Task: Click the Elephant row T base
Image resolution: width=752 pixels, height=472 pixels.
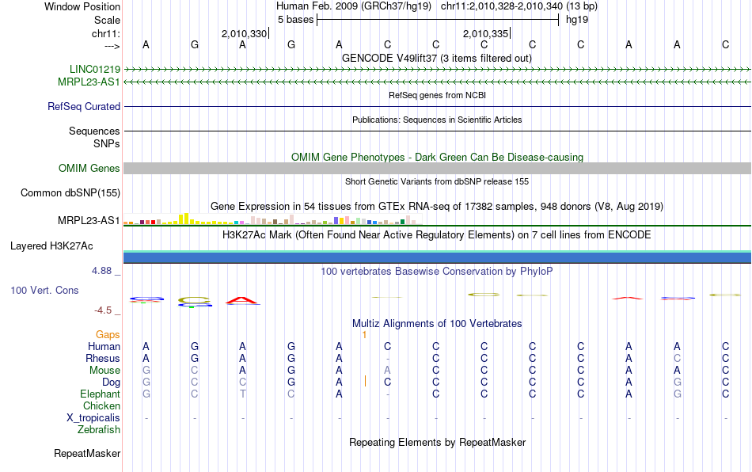Action: click(243, 394)
